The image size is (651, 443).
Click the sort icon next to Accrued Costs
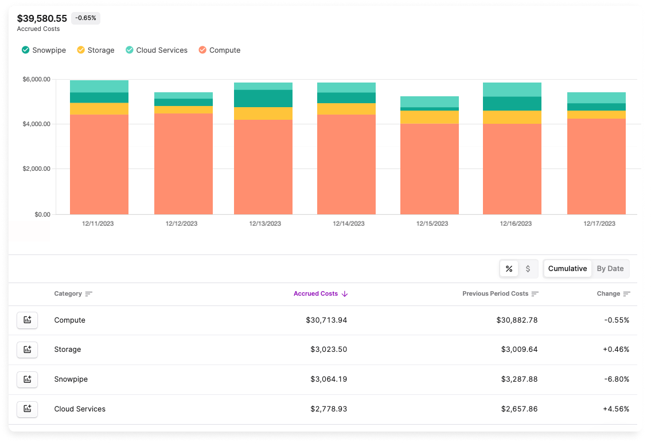[x=344, y=293]
